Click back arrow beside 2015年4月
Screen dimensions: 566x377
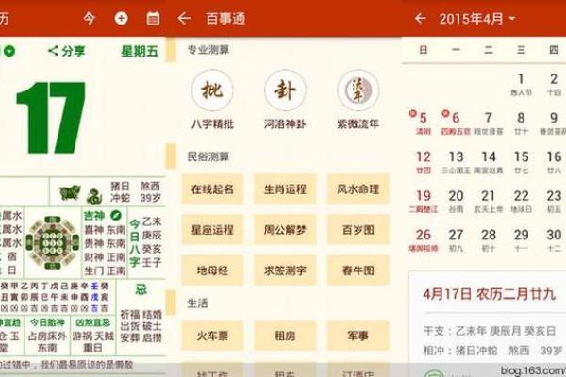(x=421, y=18)
